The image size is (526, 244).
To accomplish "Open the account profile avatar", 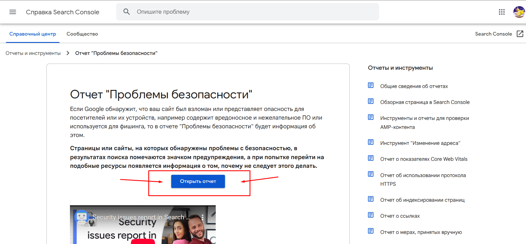I will (519, 12).
